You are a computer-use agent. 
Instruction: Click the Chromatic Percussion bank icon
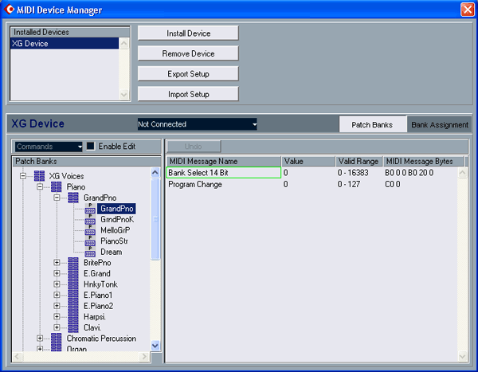[57, 339]
